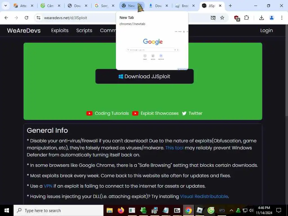Viewport: 288px width, 216px height.
Task: Open the tab search dropdown arrow
Action: 6,6
